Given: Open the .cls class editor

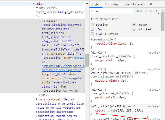Looking at the screenshot, I should tap(148, 11).
